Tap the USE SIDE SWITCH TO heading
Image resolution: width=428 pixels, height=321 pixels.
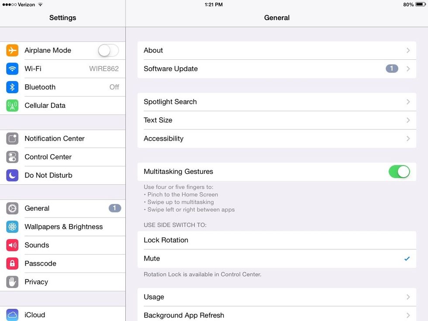[x=175, y=225]
